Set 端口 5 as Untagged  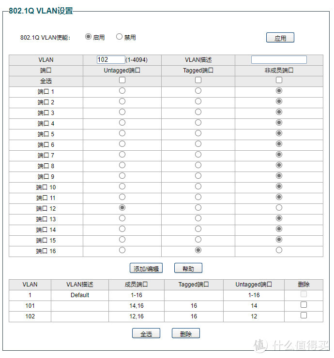(122, 133)
